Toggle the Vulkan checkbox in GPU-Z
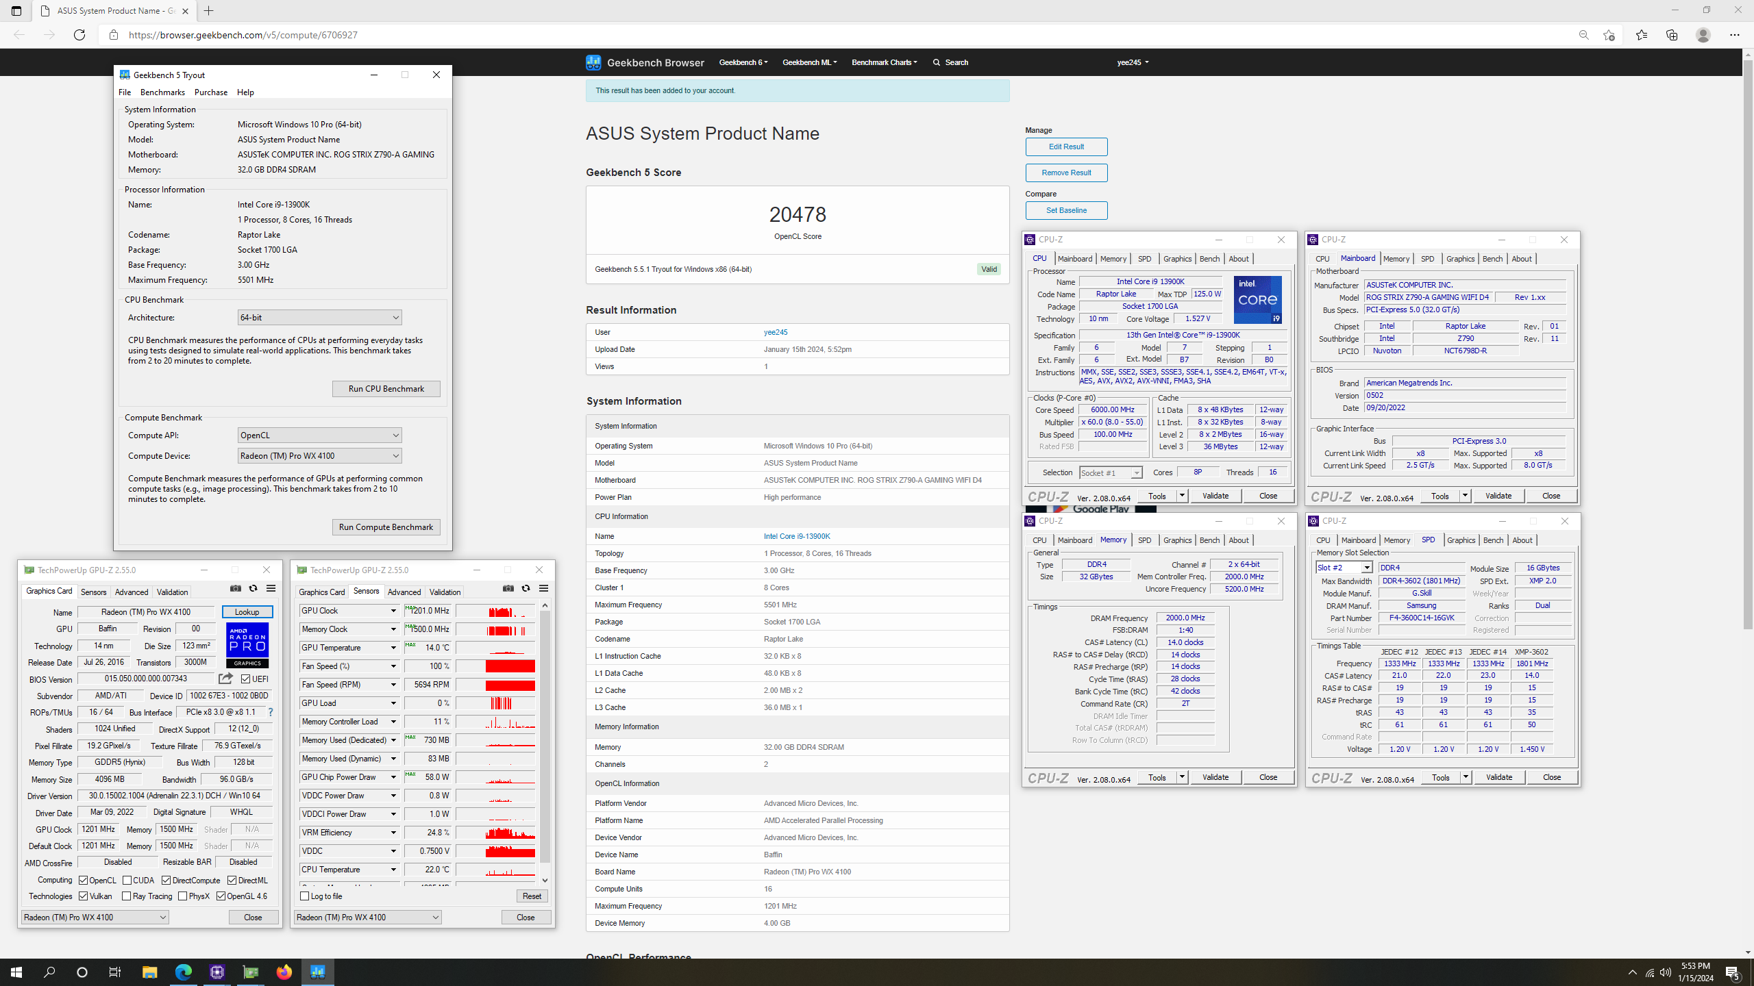 pyautogui.click(x=83, y=896)
